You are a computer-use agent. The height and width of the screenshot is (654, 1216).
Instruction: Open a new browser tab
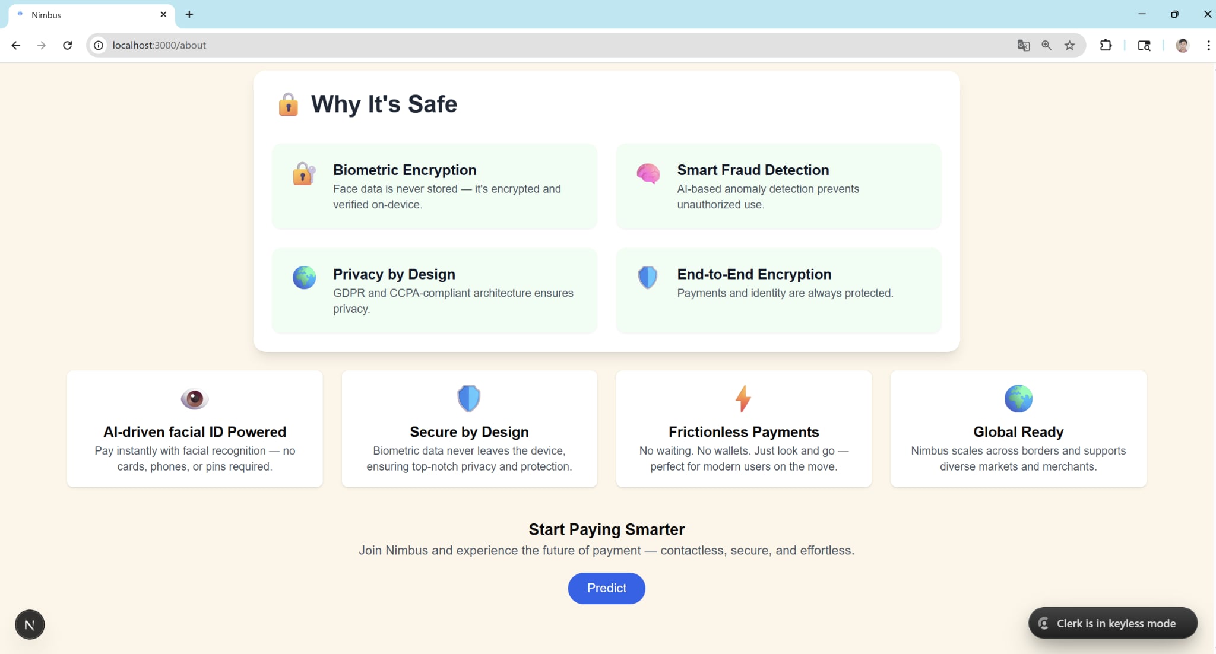pos(189,14)
